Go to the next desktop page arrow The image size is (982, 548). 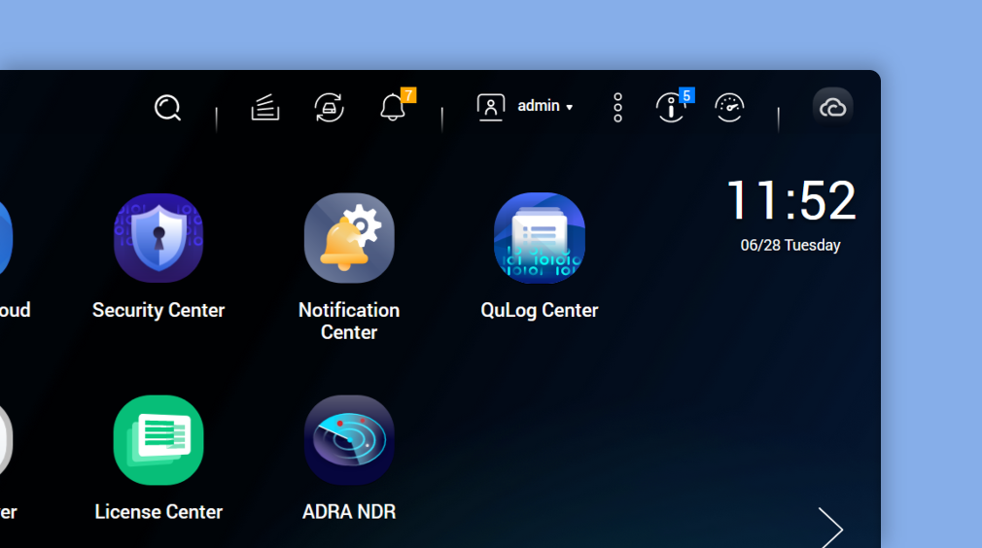tap(831, 529)
